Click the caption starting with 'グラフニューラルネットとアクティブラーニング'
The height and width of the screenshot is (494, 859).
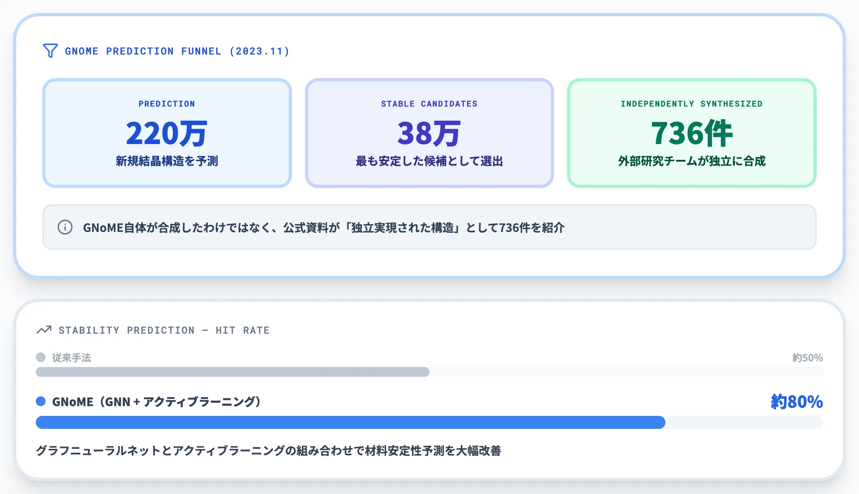point(268,451)
